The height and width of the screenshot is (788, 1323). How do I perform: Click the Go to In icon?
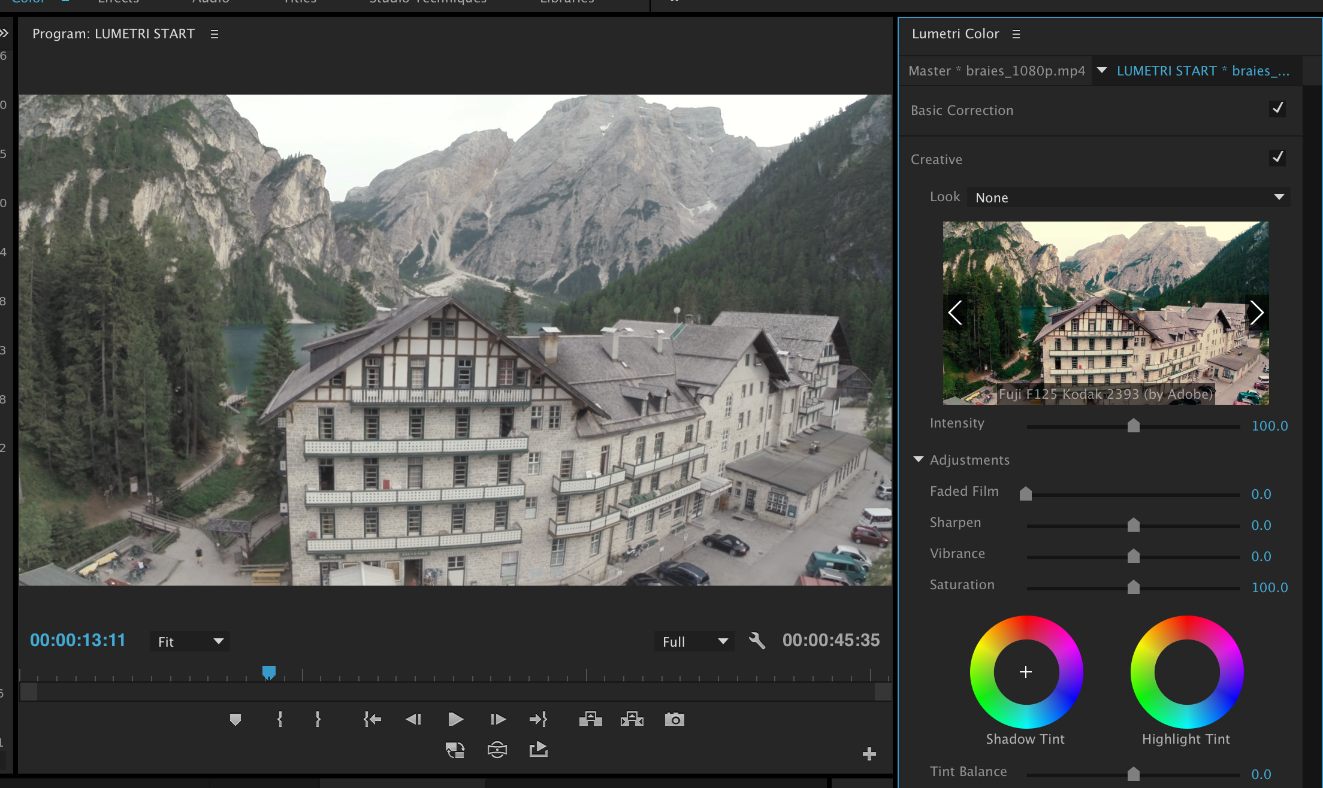click(x=372, y=719)
